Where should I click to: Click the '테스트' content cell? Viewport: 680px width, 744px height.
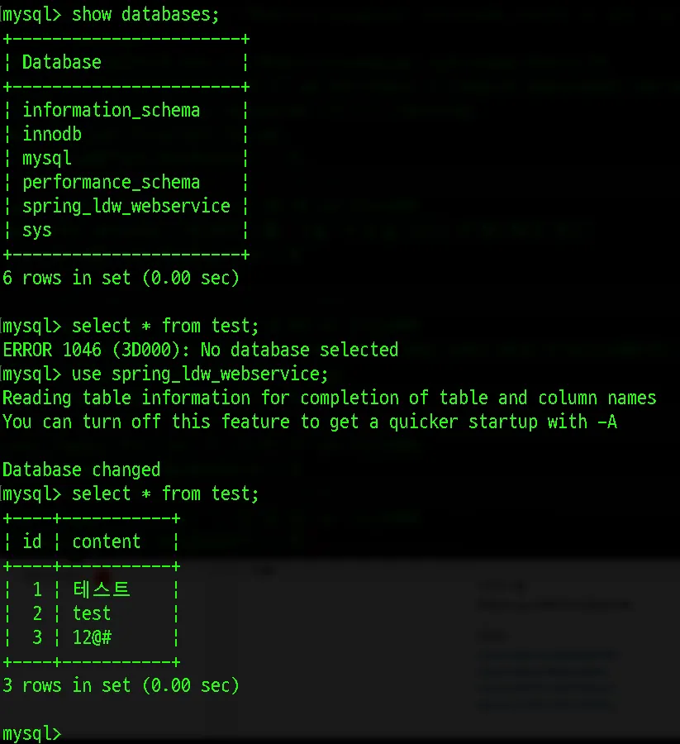click(x=101, y=589)
